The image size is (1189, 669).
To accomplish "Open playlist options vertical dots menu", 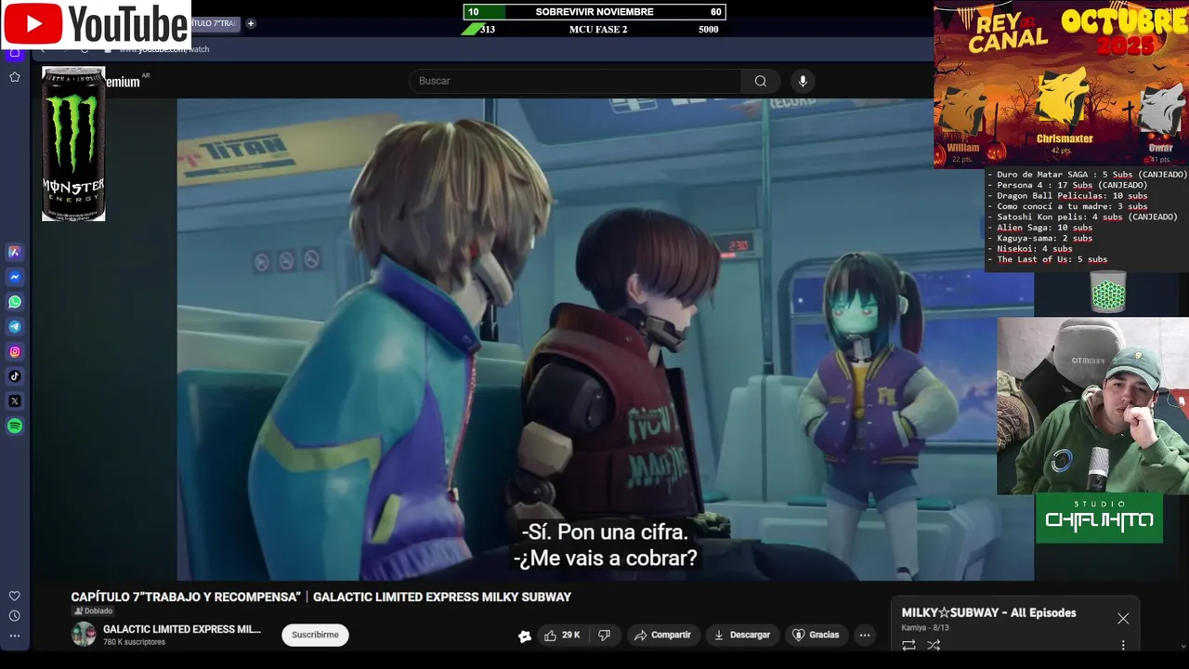I will pos(1123,645).
